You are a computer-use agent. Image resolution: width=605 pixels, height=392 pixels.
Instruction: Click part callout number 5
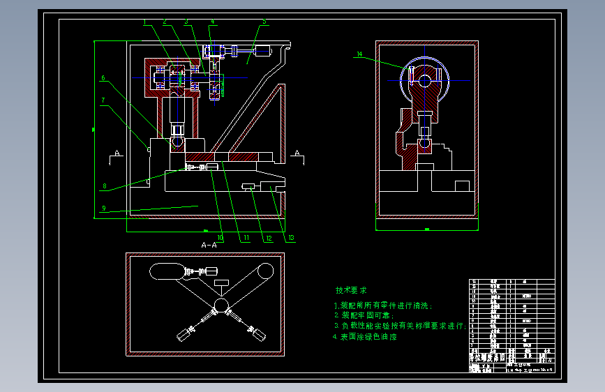click(264, 22)
